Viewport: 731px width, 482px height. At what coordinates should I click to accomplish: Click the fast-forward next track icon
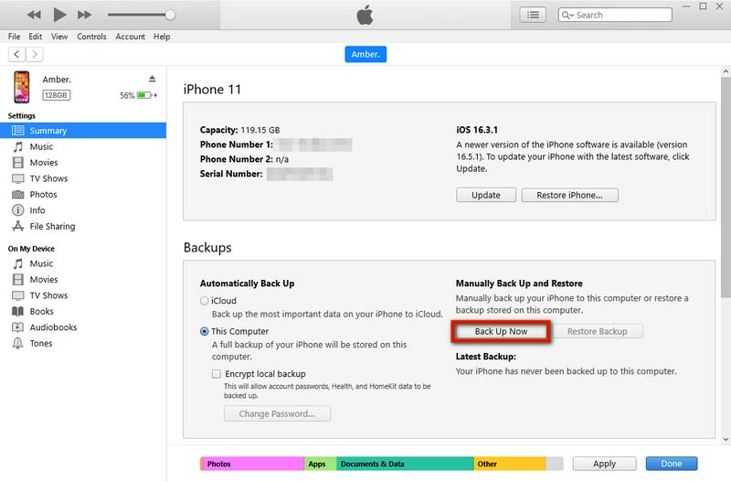tap(84, 15)
